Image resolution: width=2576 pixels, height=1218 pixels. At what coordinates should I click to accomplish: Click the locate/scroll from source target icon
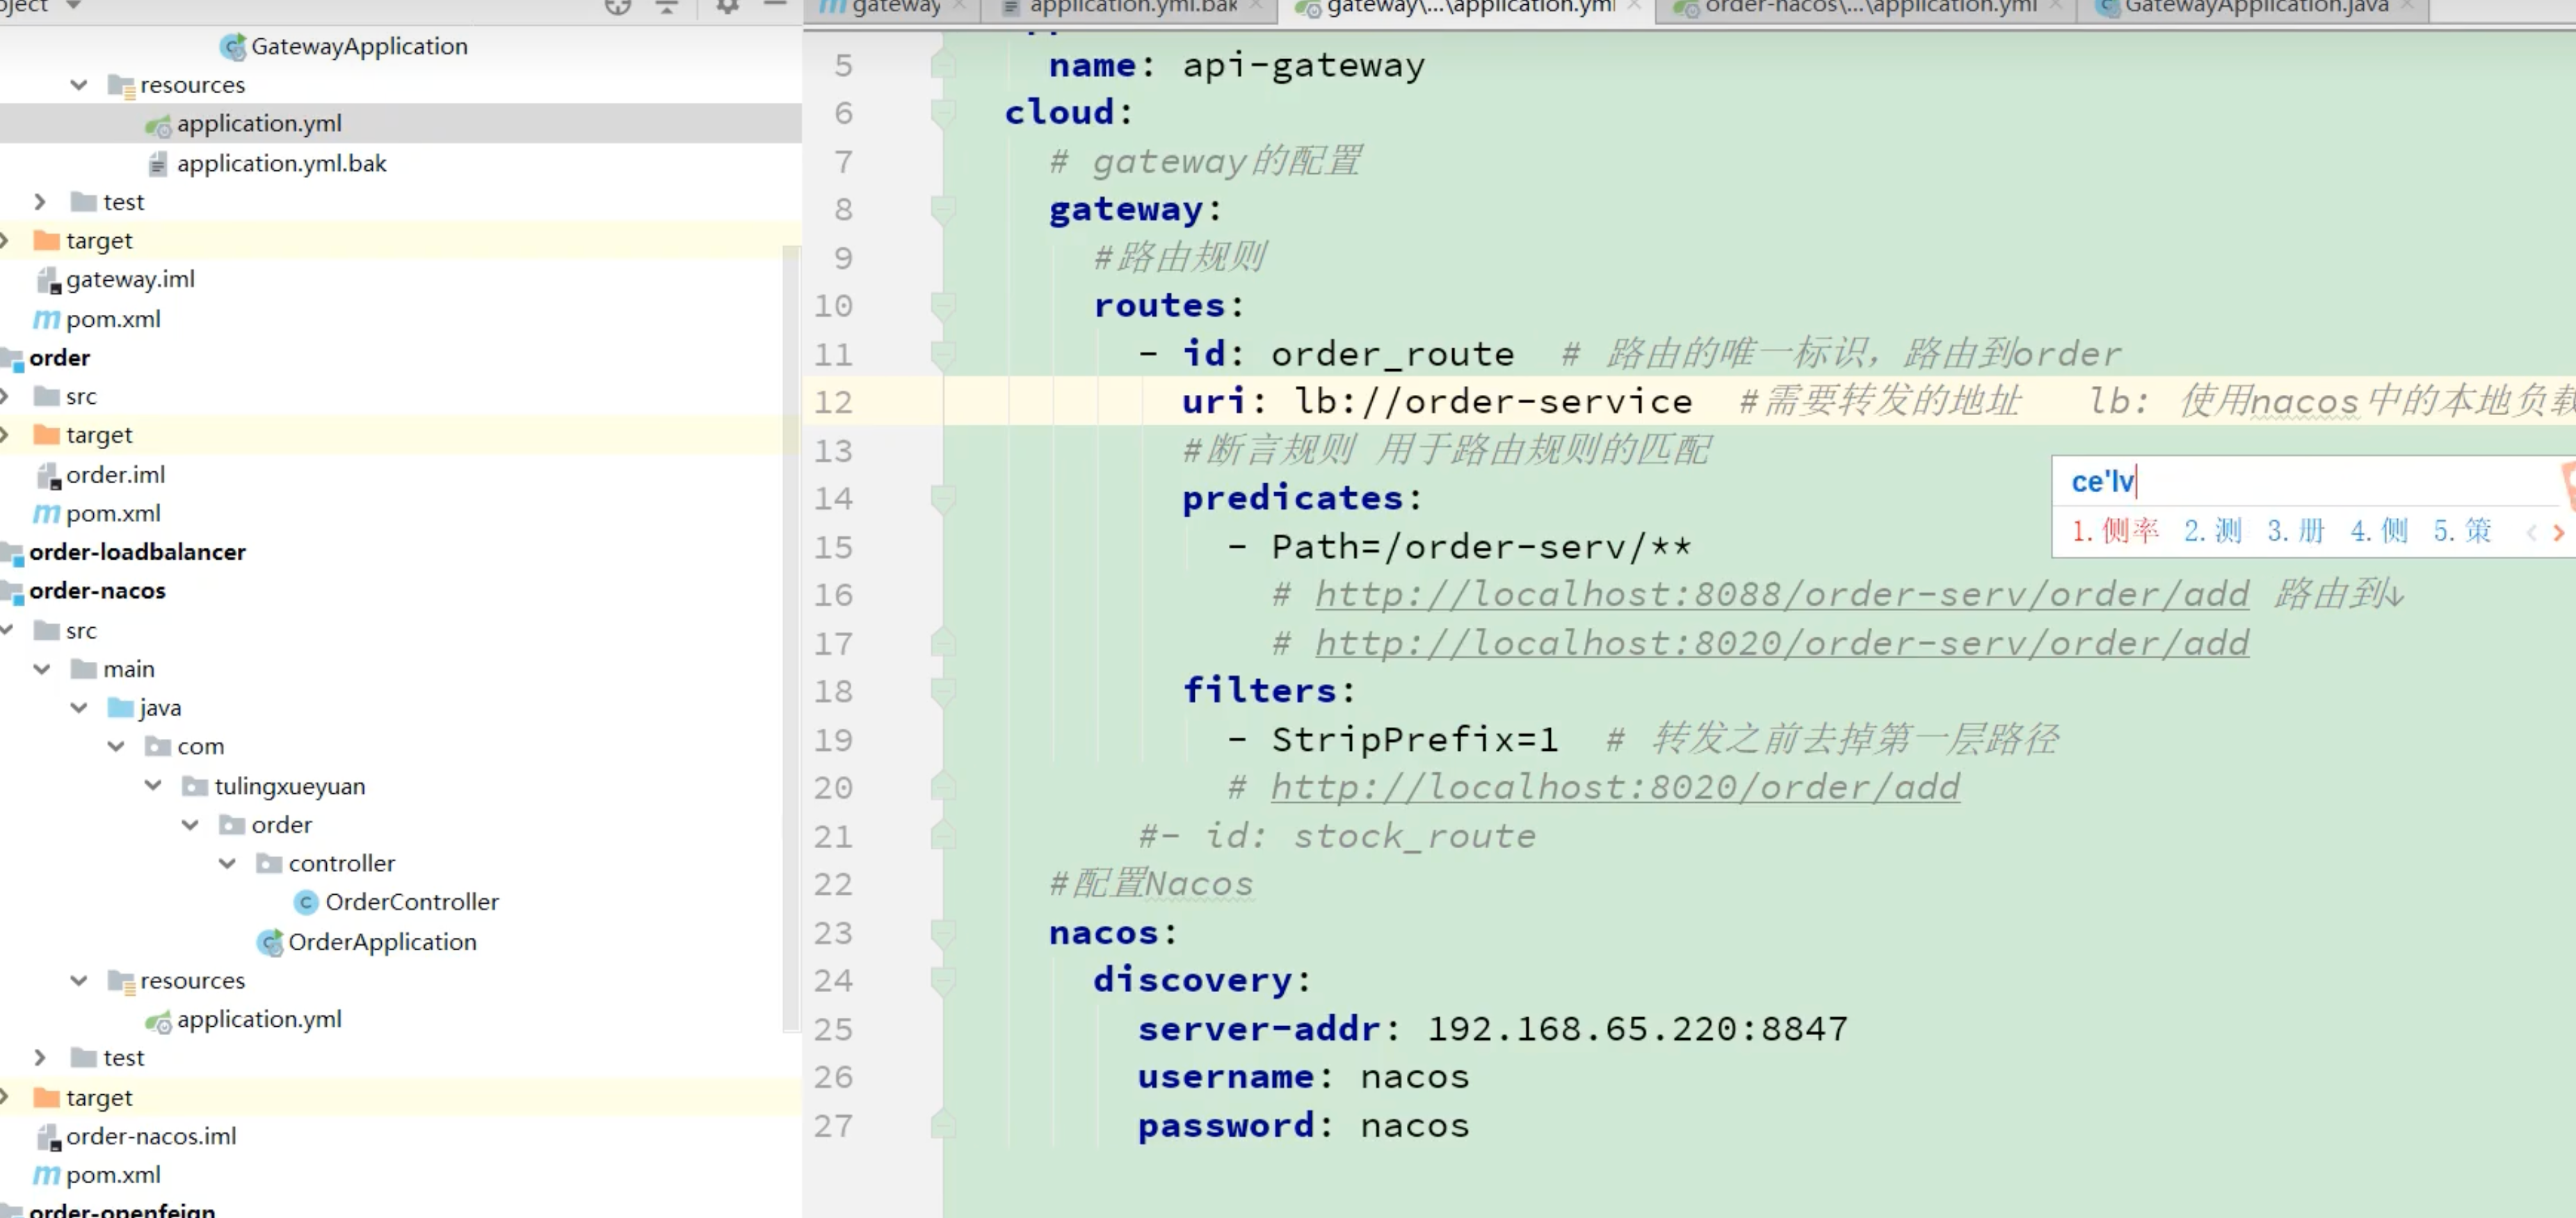coord(618,6)
